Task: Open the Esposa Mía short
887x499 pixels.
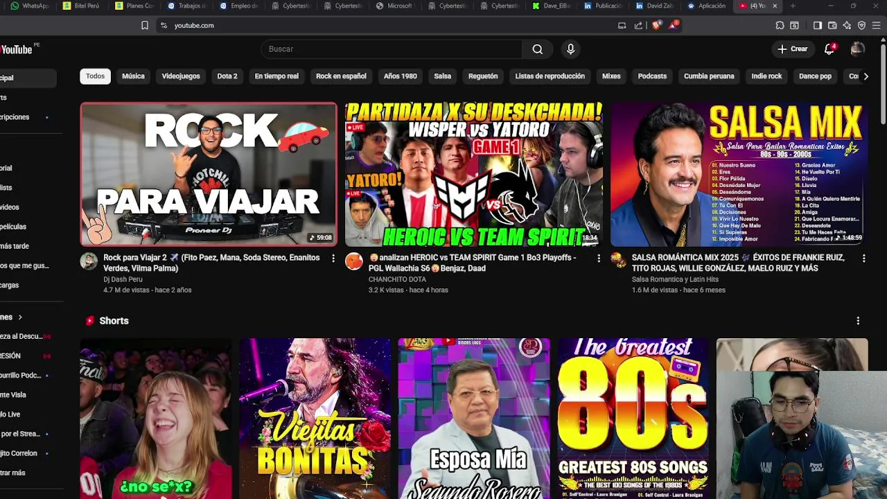Action: tap(474, 419)
